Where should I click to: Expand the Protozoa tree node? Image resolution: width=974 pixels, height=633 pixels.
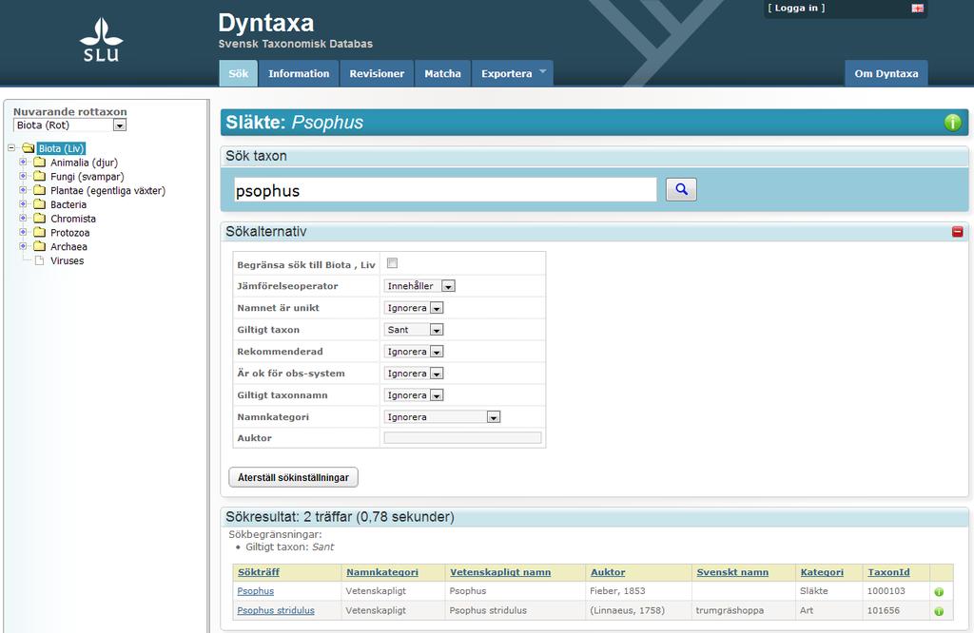(x=23, y=232)
